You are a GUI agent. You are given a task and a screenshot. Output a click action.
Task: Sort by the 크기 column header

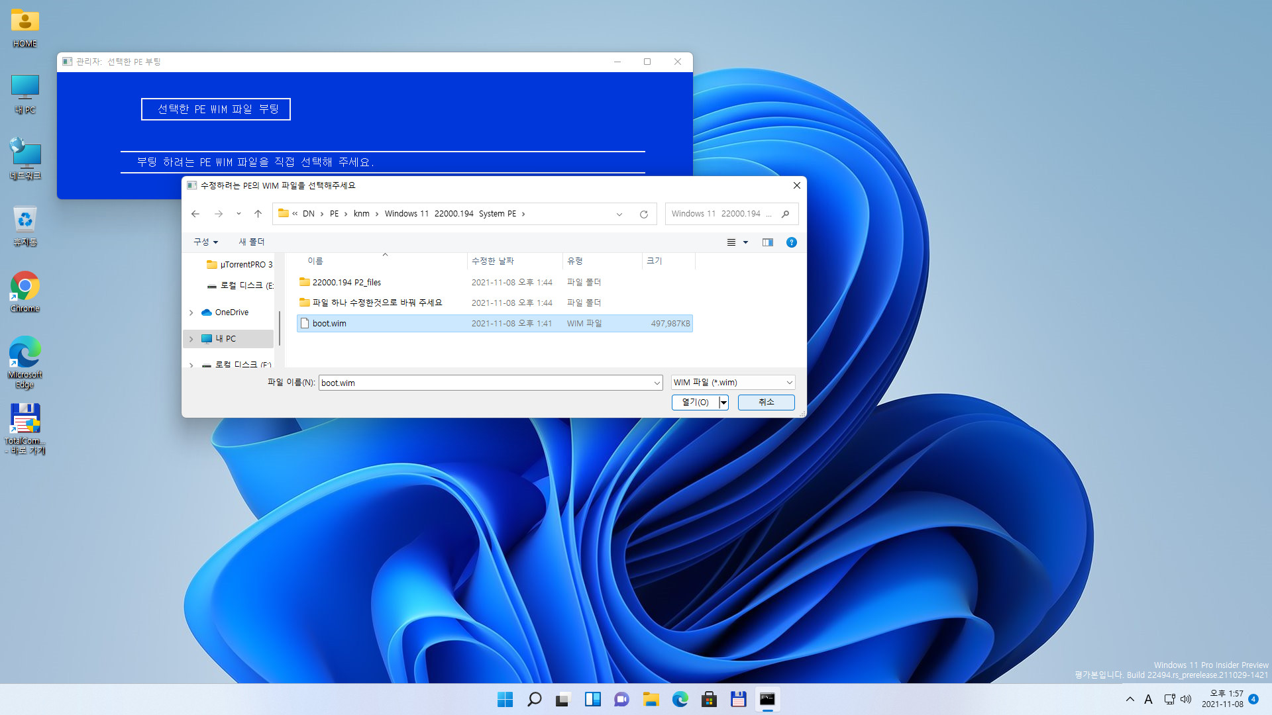(668, 262)
